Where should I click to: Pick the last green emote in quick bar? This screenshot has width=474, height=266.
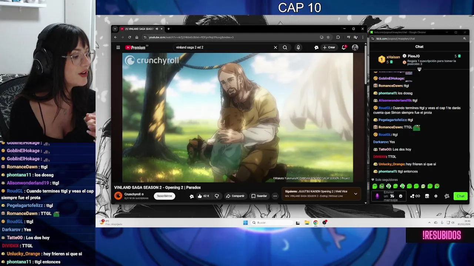[x=437, y=186]
